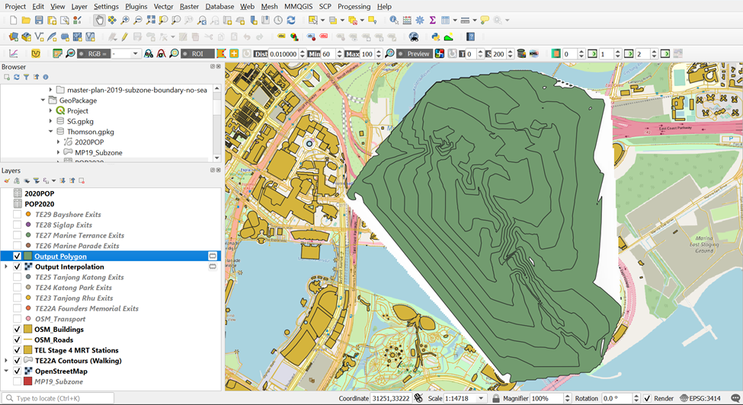Open the Raster menu
Screen dimensions: 743x405
coord(189,6)
